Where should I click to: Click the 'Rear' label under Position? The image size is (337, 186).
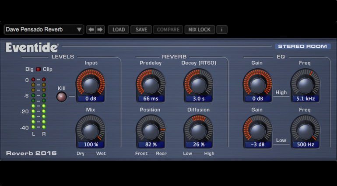161,154
